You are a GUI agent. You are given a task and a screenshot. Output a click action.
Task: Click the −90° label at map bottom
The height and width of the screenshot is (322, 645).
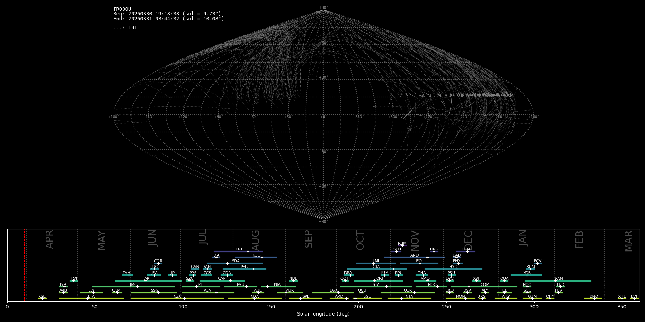(x=323, y=222)
